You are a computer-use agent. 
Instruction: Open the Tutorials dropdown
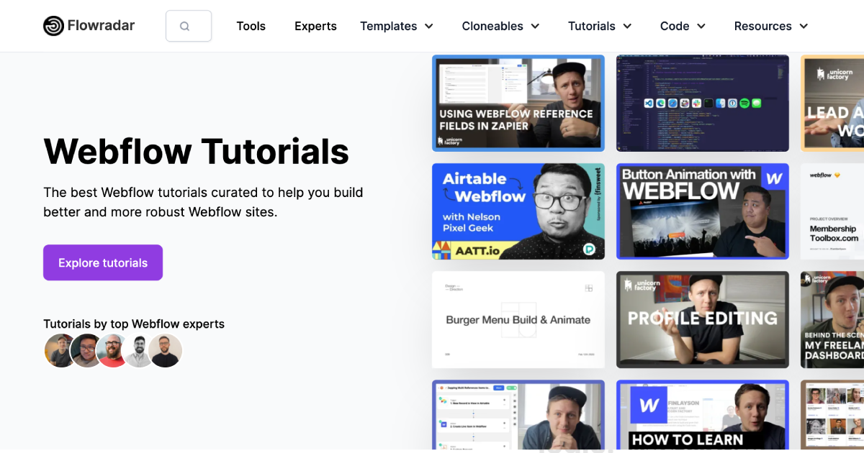coord(600,26)
